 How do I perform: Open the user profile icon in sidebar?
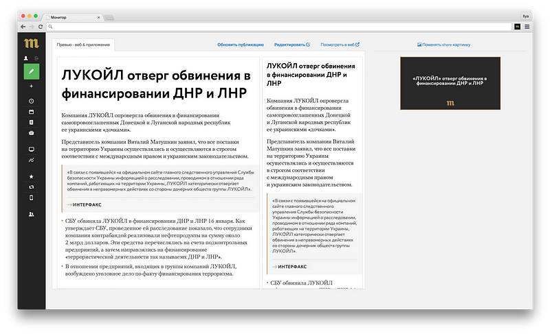point(25,58)
